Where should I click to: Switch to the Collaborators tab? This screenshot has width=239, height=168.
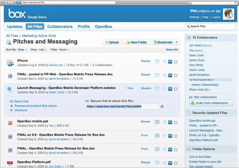(60, 27)
